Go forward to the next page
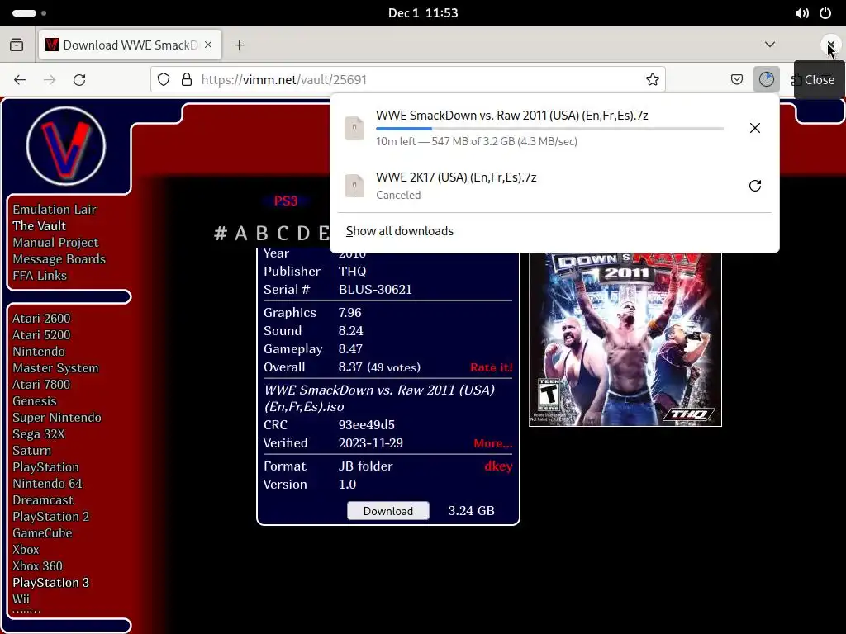The width and height of the screenshot is (846, 634). 50,80
